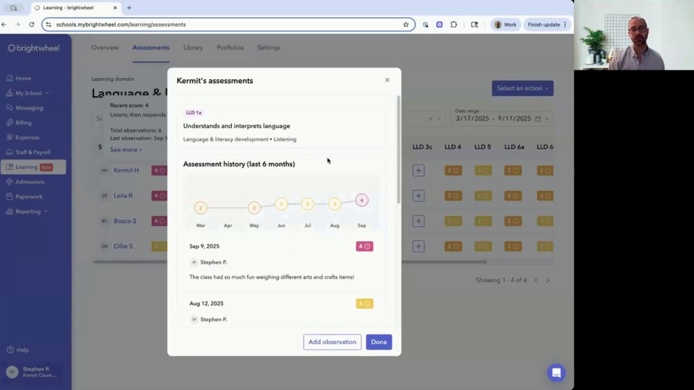Click the plus button in Bosco S row
Screen dimensions: 694x390
point(419,221)
